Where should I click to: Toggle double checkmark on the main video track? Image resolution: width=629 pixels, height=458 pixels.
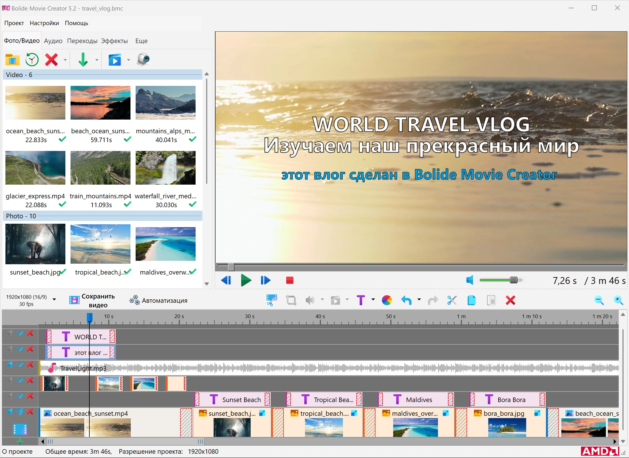(20, 412)
